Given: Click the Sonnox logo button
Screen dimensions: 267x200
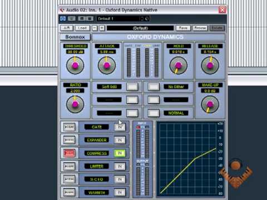Looking at the screenshot, I should (x=75, y=37).
